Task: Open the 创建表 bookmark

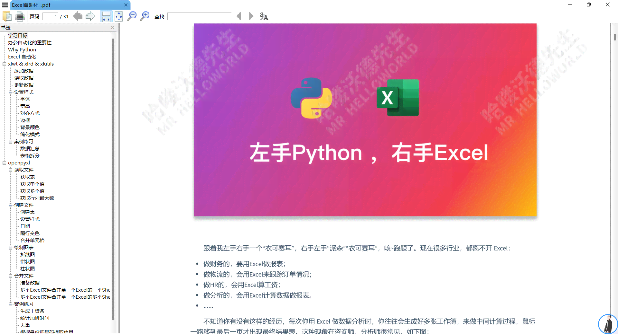Action: coord(27,212)
